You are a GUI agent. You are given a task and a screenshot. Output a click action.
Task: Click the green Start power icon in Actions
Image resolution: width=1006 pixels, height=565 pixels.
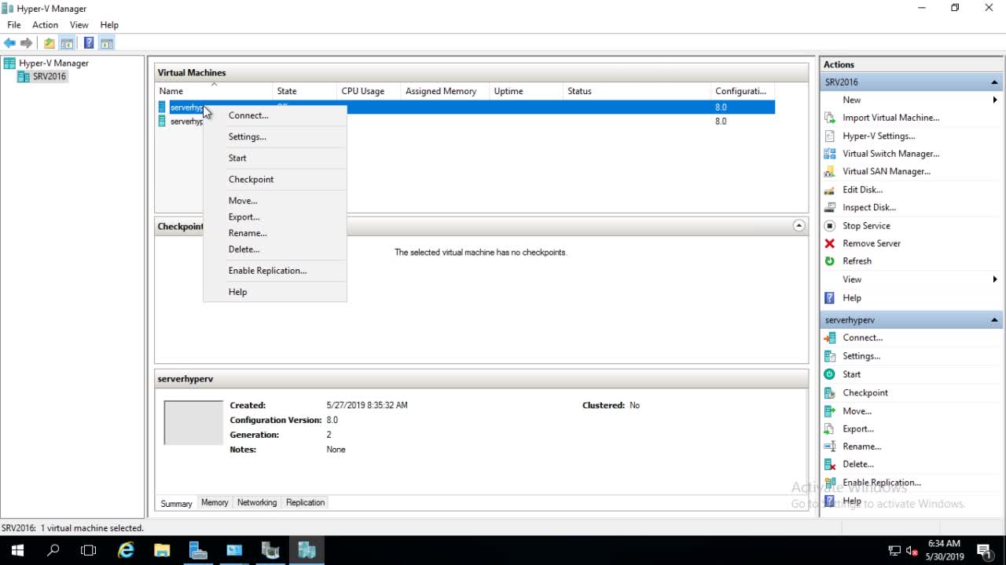click(829, 374)
